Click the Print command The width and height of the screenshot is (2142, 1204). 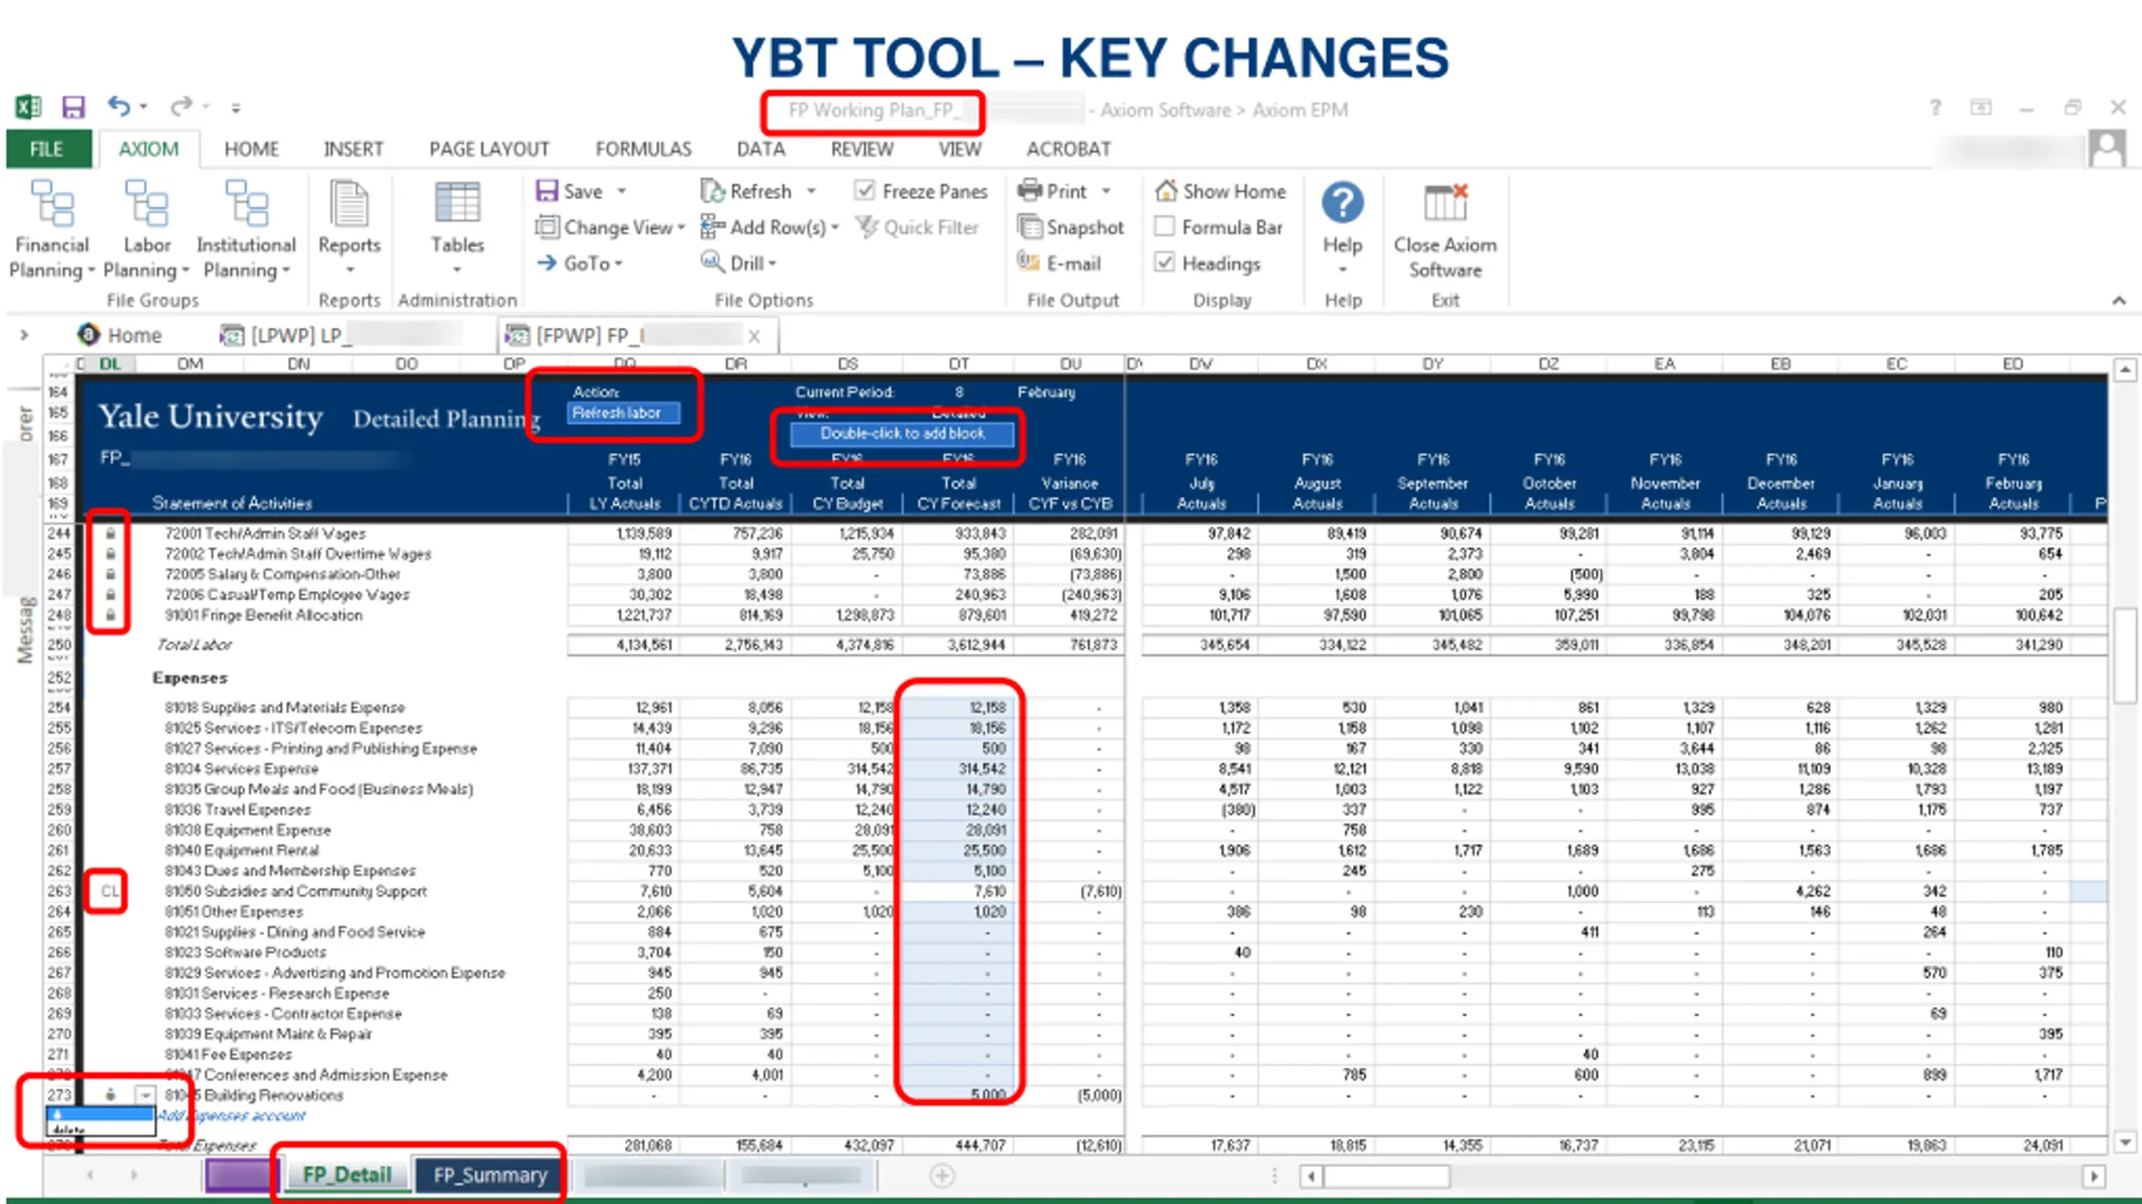point(1053,191)
